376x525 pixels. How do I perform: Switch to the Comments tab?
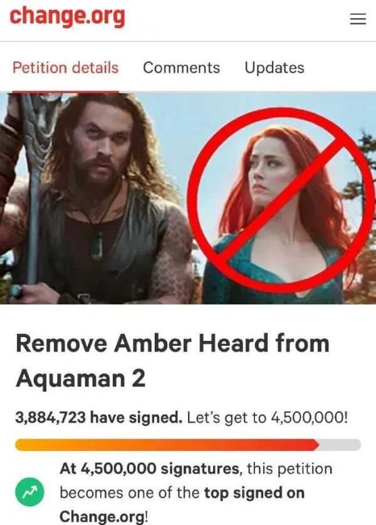coord(182,68)
